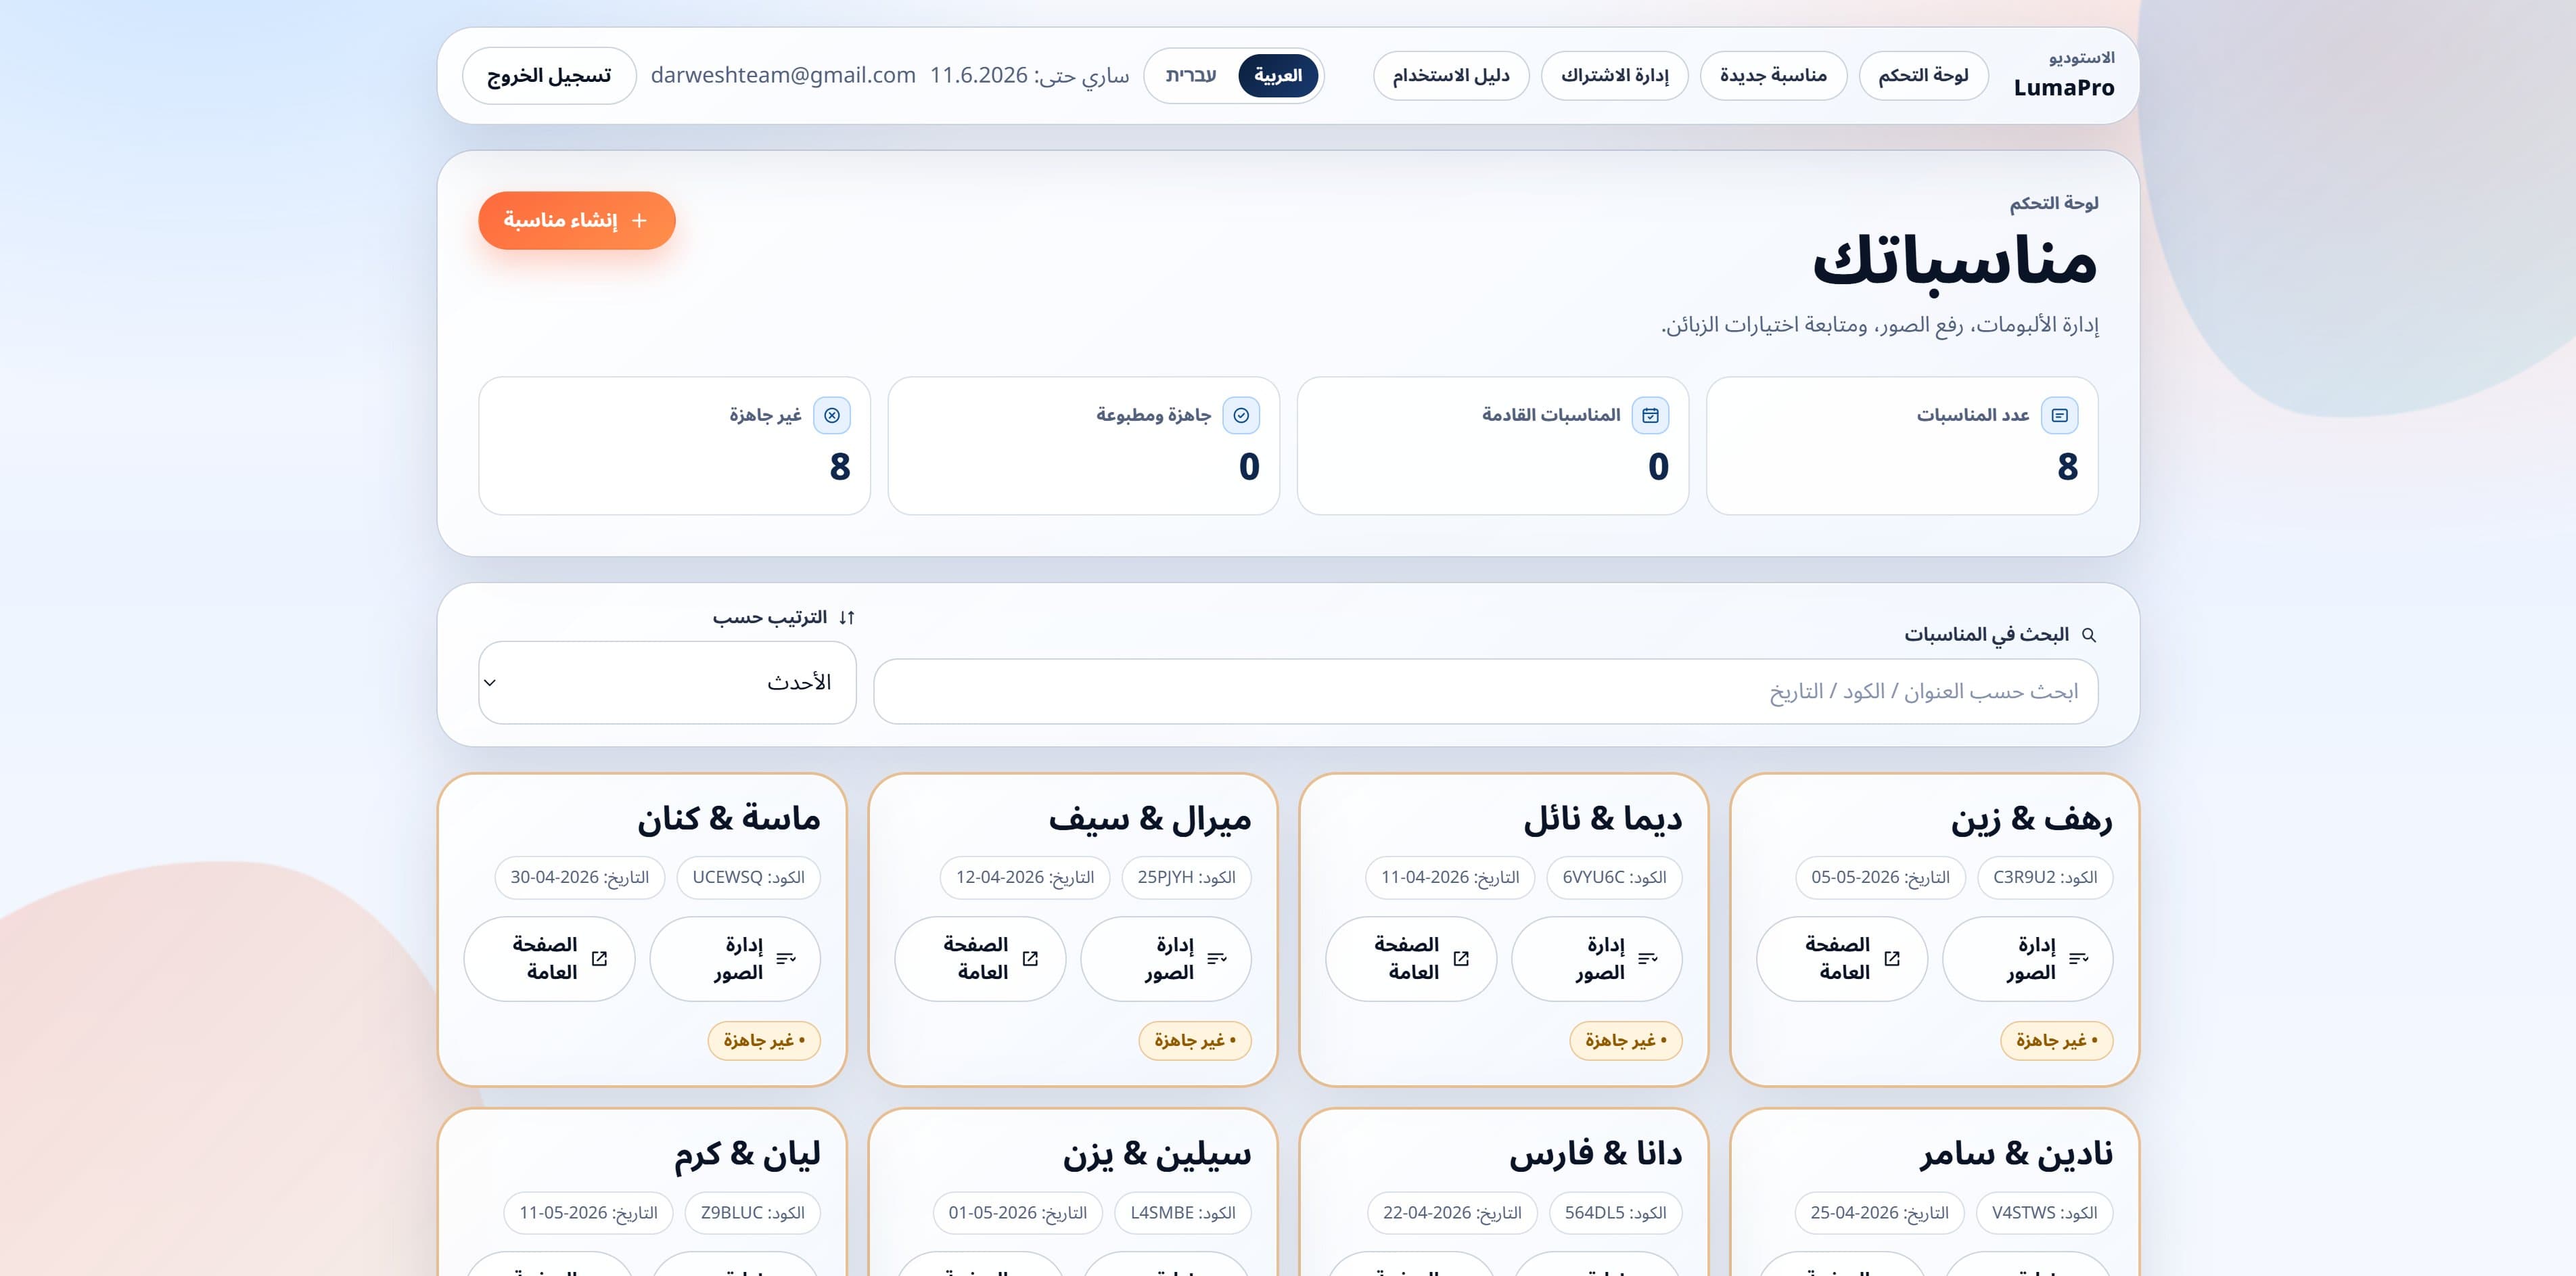Screen dimensions: 2576x1276
Task: Click date chip 12-04-2026
Action: point(1025,877)
